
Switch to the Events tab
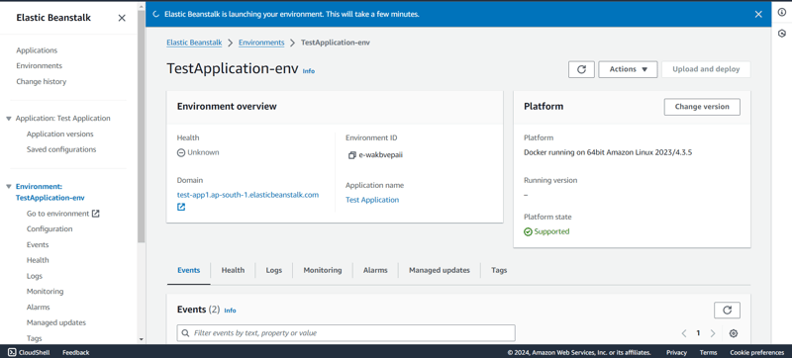click(x=188, y=270)
